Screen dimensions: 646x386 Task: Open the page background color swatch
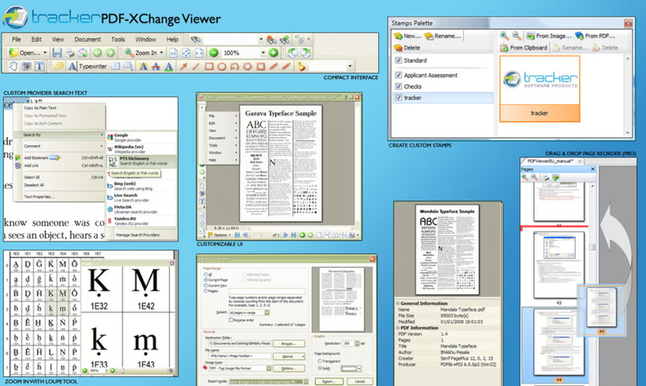coord(351,368)
